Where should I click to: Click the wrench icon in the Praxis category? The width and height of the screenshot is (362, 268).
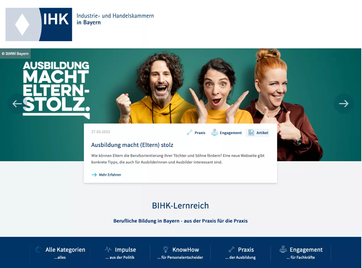pyautogui.click(x=232, y=249)
